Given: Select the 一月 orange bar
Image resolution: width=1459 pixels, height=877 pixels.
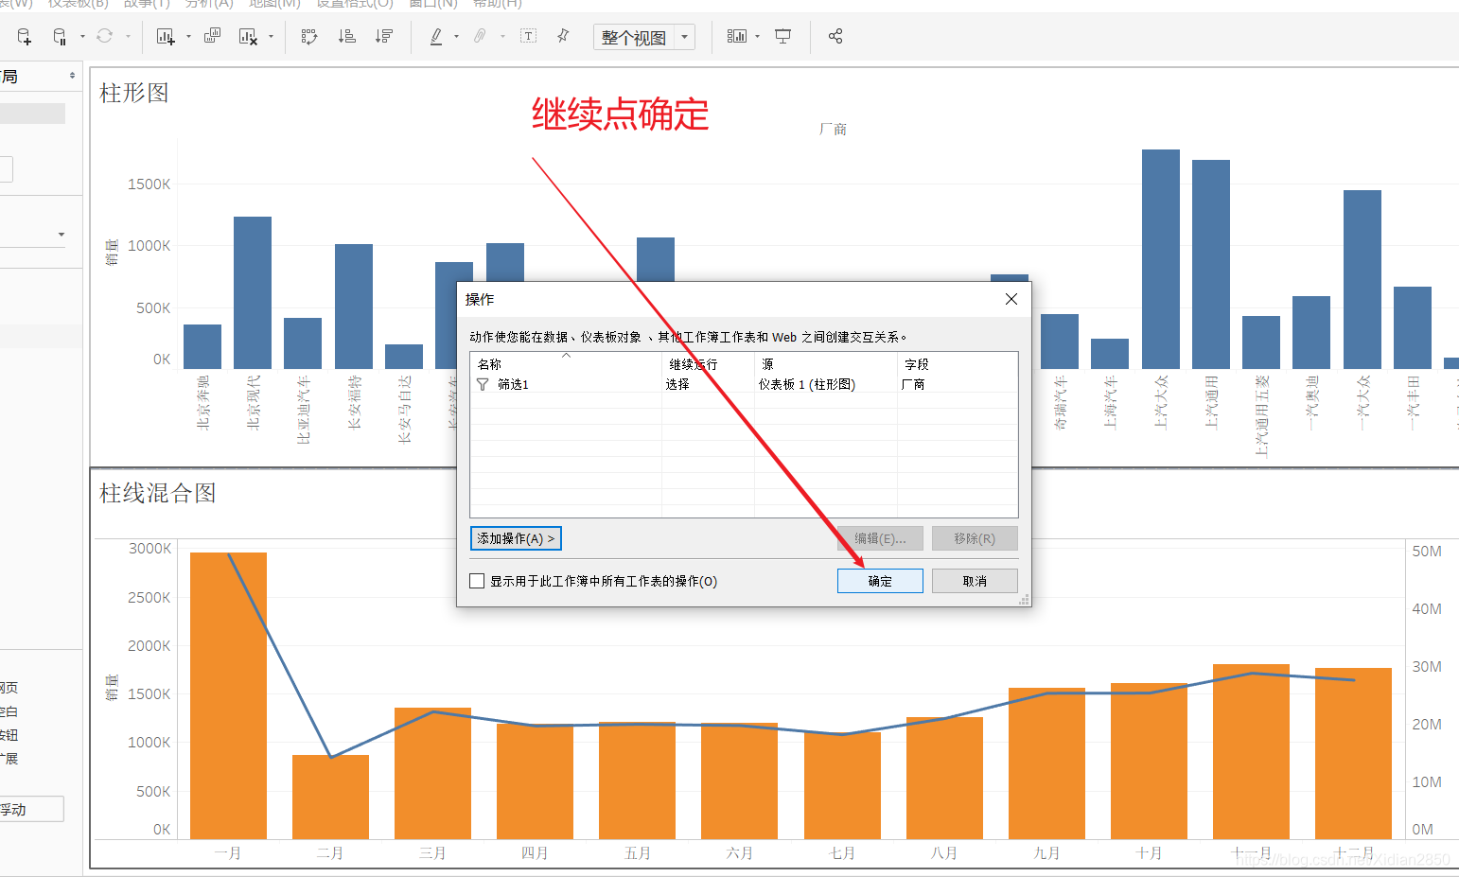Looking at the screenshot, I should coord(228,695).
